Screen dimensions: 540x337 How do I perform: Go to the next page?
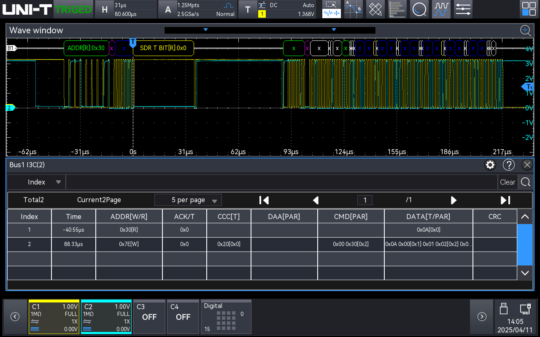[454, 200]
